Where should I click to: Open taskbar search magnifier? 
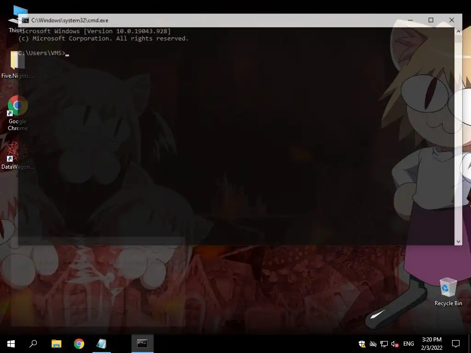[x=33, y=344]
